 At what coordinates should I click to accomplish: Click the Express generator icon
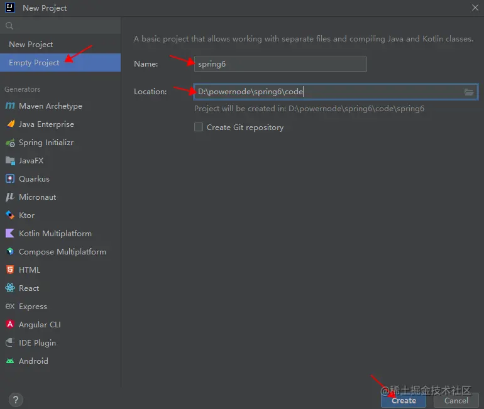click(x=10, y=306)
